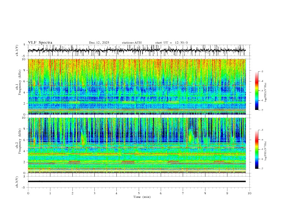
Task: Click the "1" tick on the Time axis
Action: (x=50, y=193)
